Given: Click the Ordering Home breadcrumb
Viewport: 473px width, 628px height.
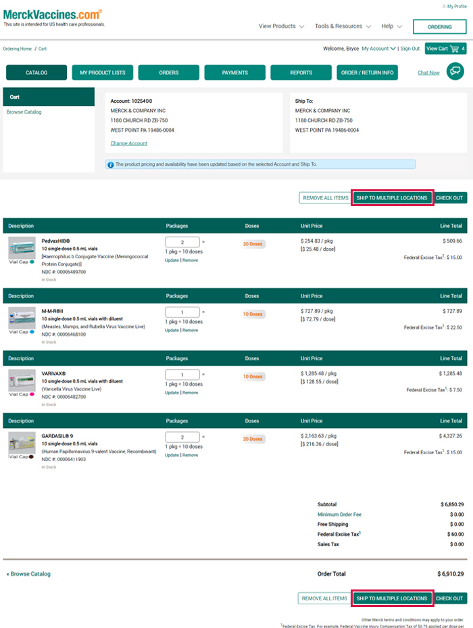Looking at the screenshot, I should (x=17, y=49).
